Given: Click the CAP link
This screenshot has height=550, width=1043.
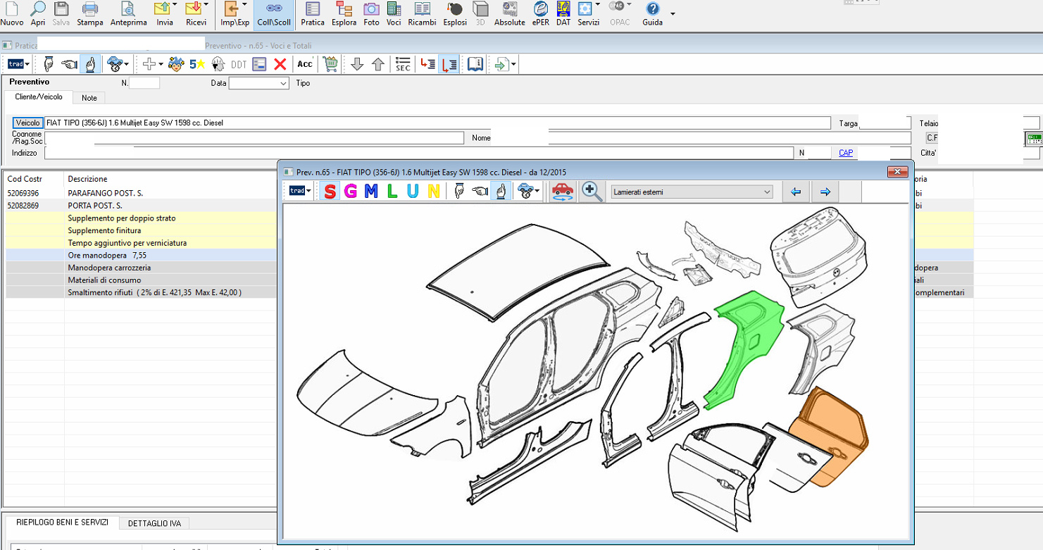Looking at the screenshot, I should [x=846, y=153].
